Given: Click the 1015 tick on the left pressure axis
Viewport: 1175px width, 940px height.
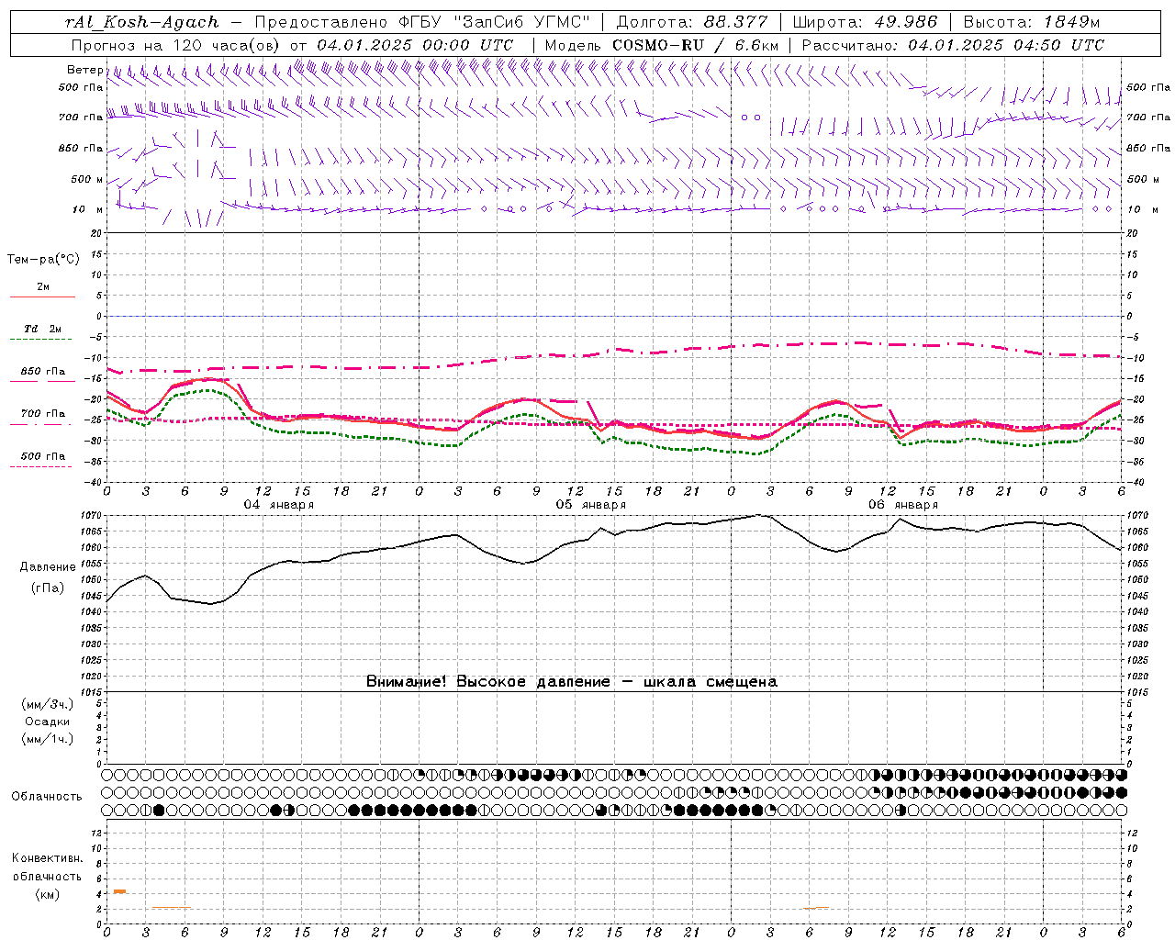Looking at the screenshot, I should pyautogui.click(x=92, y=692).
